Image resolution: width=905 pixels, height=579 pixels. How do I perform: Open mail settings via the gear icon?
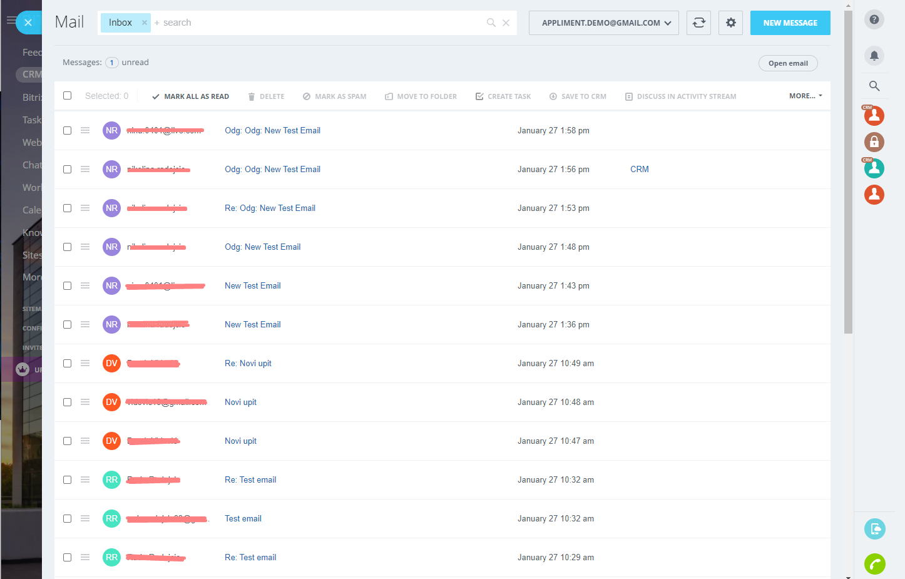pyautogui.click(x=730, y=22)
